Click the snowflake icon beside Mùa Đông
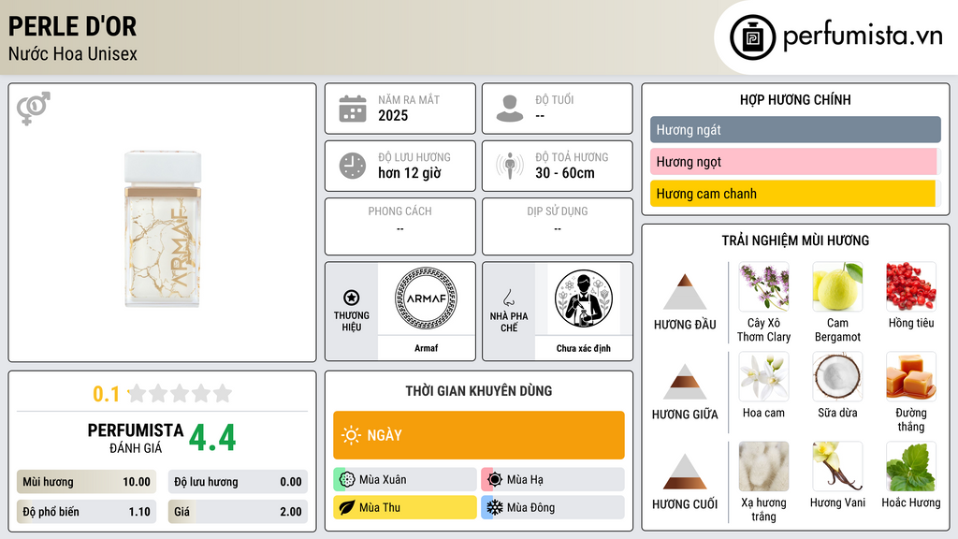 (495, 507)
